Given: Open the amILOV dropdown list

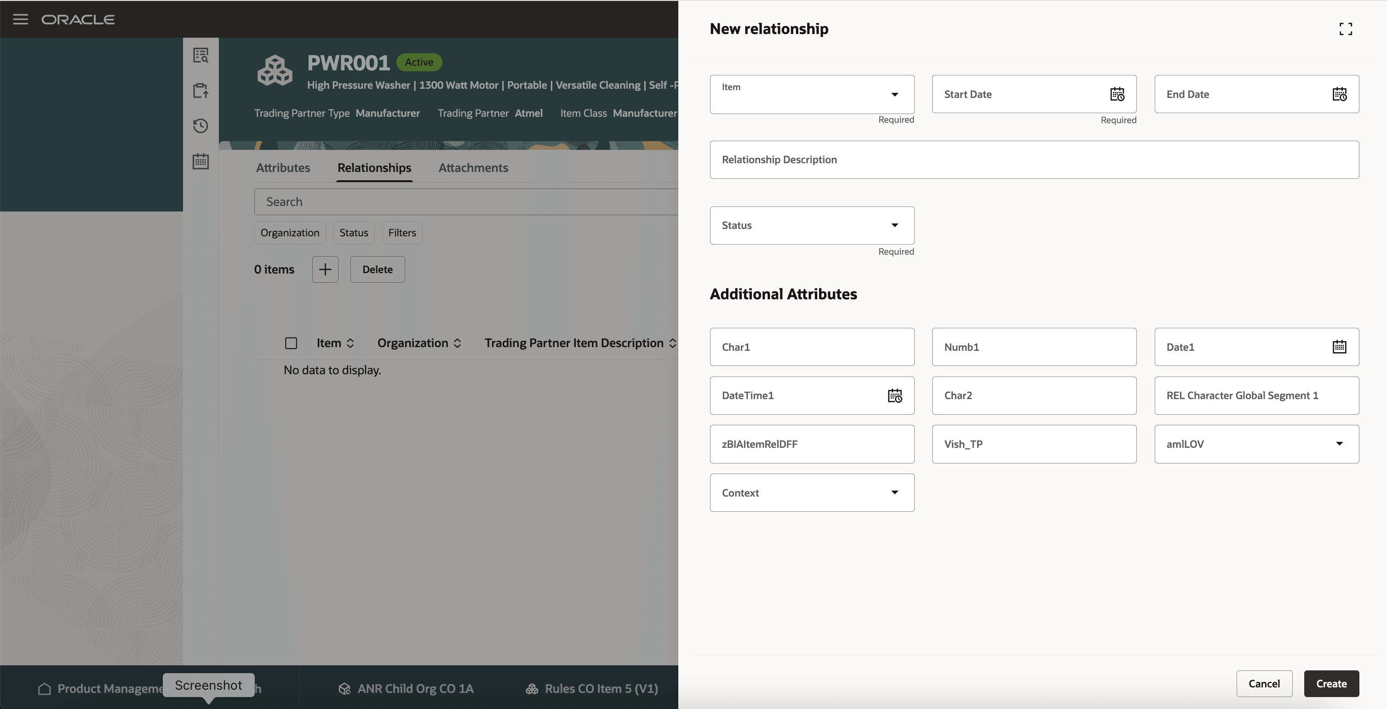Looking at the screenshot, I should (1339, 444).
